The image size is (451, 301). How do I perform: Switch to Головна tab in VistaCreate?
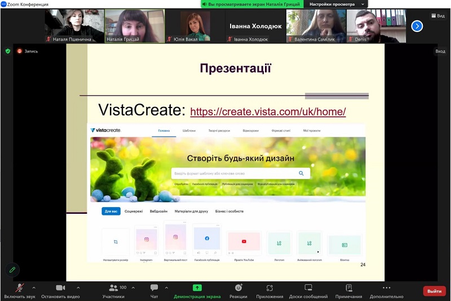click(164, 131)
